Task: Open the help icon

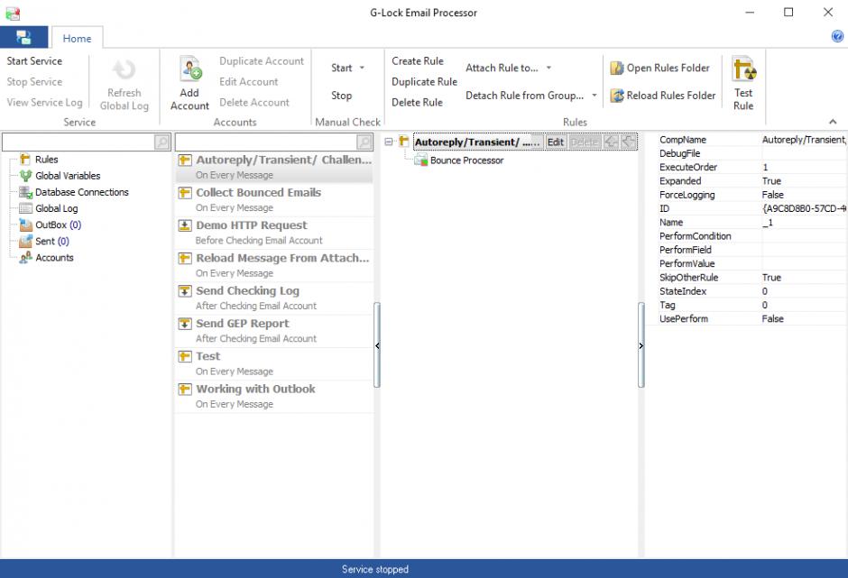Action: (836, 36)
